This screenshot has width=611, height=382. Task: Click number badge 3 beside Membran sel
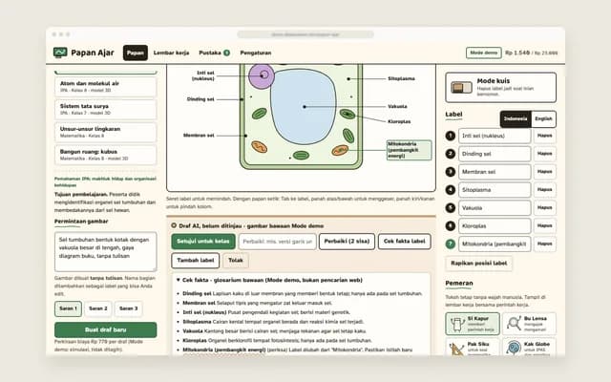(450, 172)
